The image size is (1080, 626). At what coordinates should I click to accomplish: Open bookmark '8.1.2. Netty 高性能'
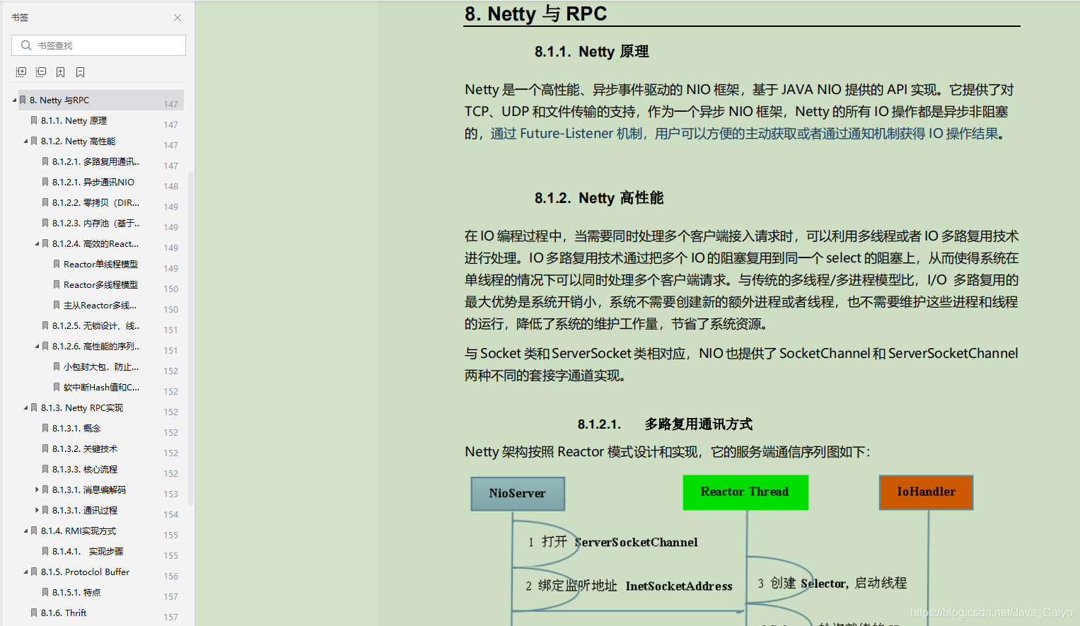(x=78, y=141)
